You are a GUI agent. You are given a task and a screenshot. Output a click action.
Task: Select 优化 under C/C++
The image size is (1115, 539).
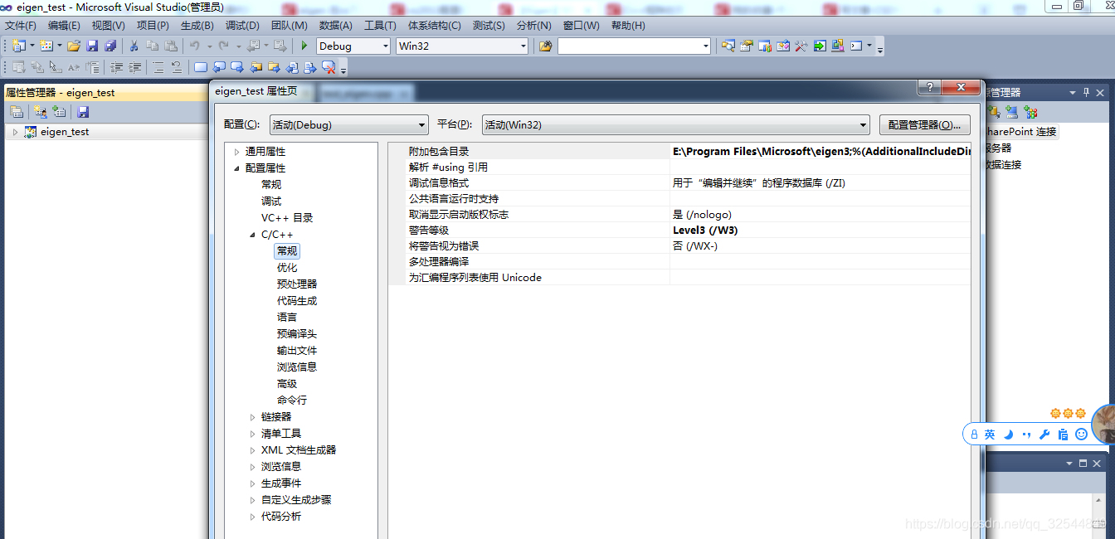tap(287, 268)
